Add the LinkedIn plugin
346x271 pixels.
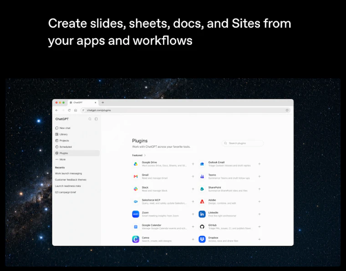point(259,214)
